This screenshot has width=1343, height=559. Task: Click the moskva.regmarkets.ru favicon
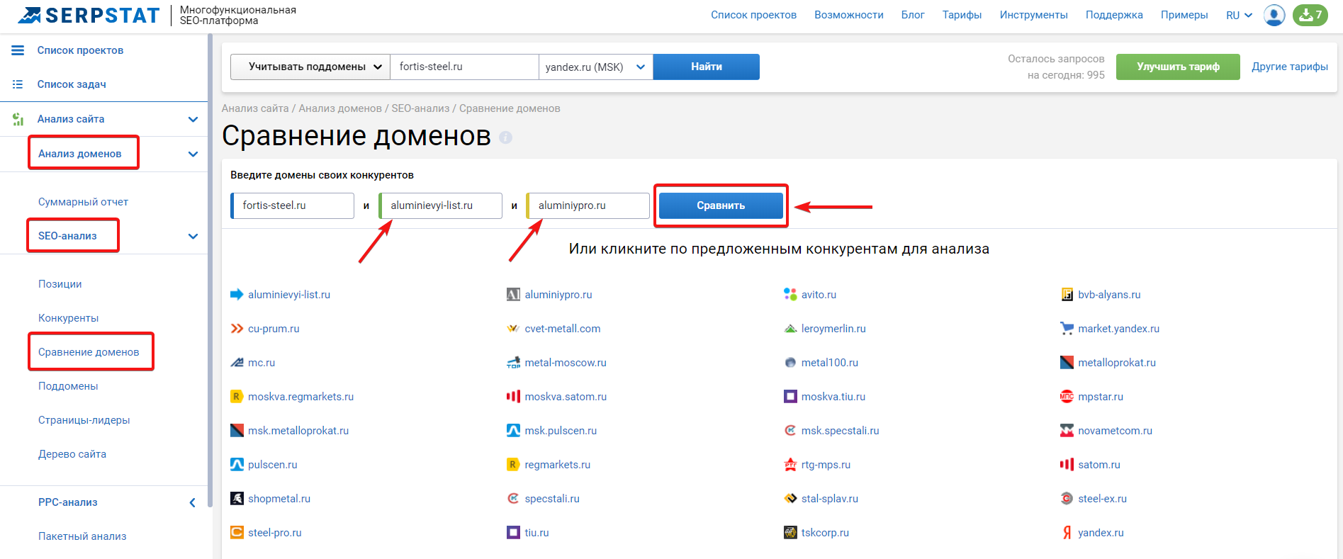click(237, 396)
